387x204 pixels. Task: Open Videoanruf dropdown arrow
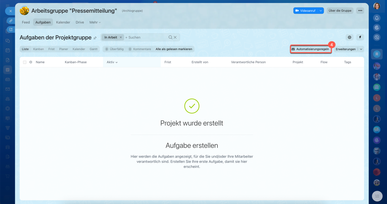[x=321, y=11]
